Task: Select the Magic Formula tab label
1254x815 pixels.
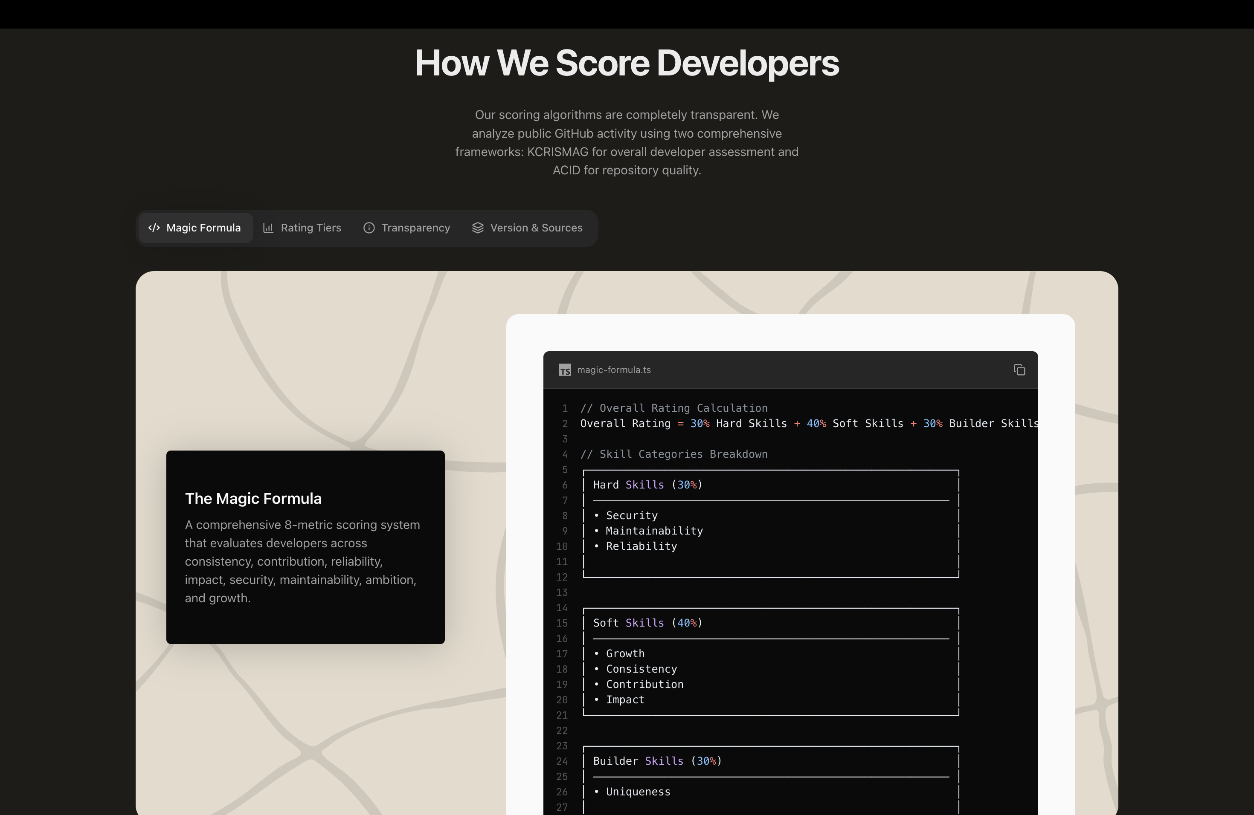Action: click(x=203, y=228)
